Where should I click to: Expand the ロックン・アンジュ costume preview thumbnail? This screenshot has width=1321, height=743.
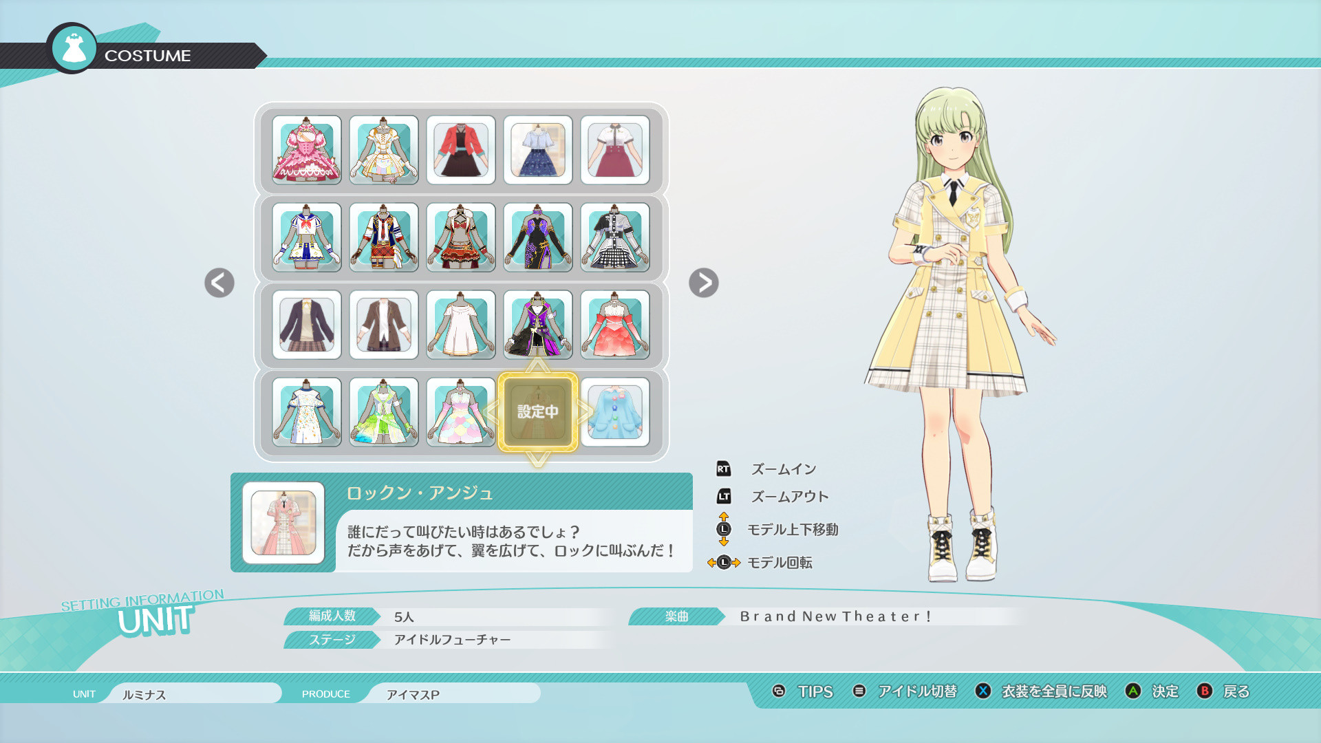(284, 521)
